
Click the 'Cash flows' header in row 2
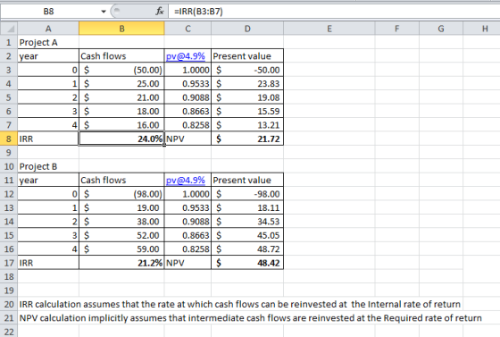(121, 55)
